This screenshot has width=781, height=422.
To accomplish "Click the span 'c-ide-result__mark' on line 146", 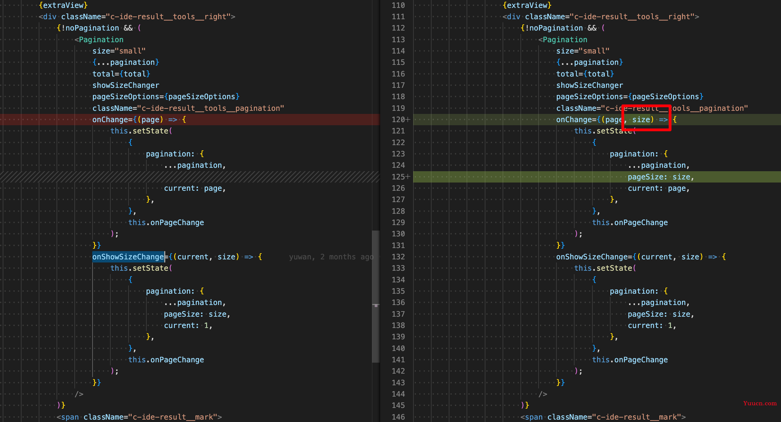I will (603, 417).
